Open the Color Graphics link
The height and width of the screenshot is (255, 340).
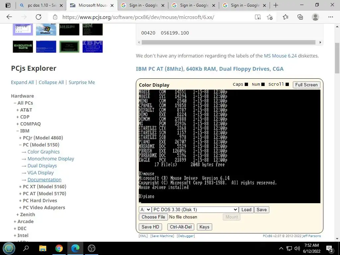43,152
